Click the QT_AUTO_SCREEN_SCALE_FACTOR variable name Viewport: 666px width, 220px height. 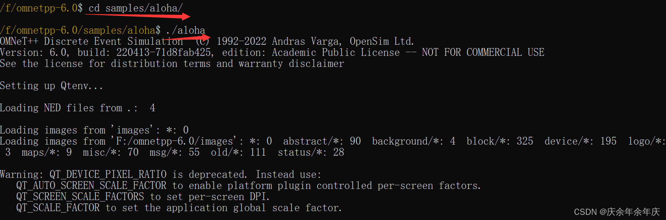point(92,186)
